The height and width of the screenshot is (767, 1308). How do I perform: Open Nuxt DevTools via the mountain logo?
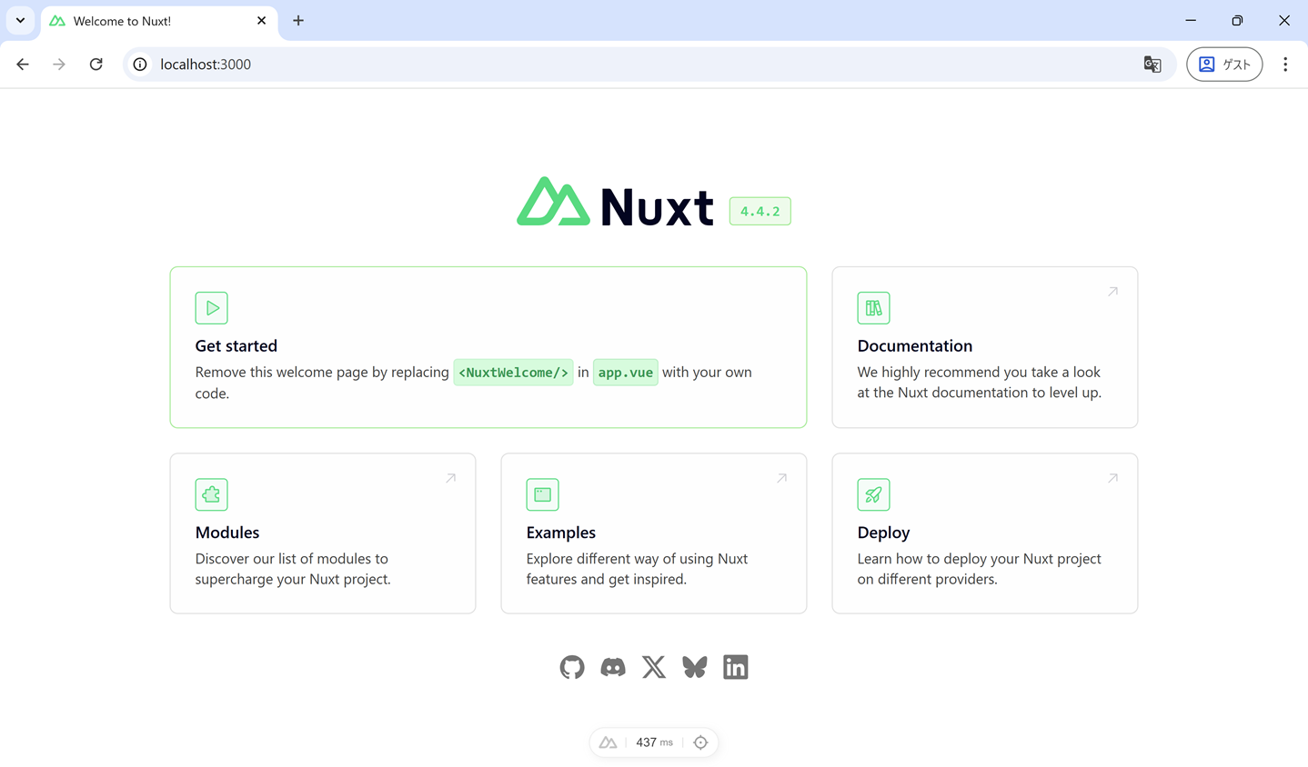608,742
